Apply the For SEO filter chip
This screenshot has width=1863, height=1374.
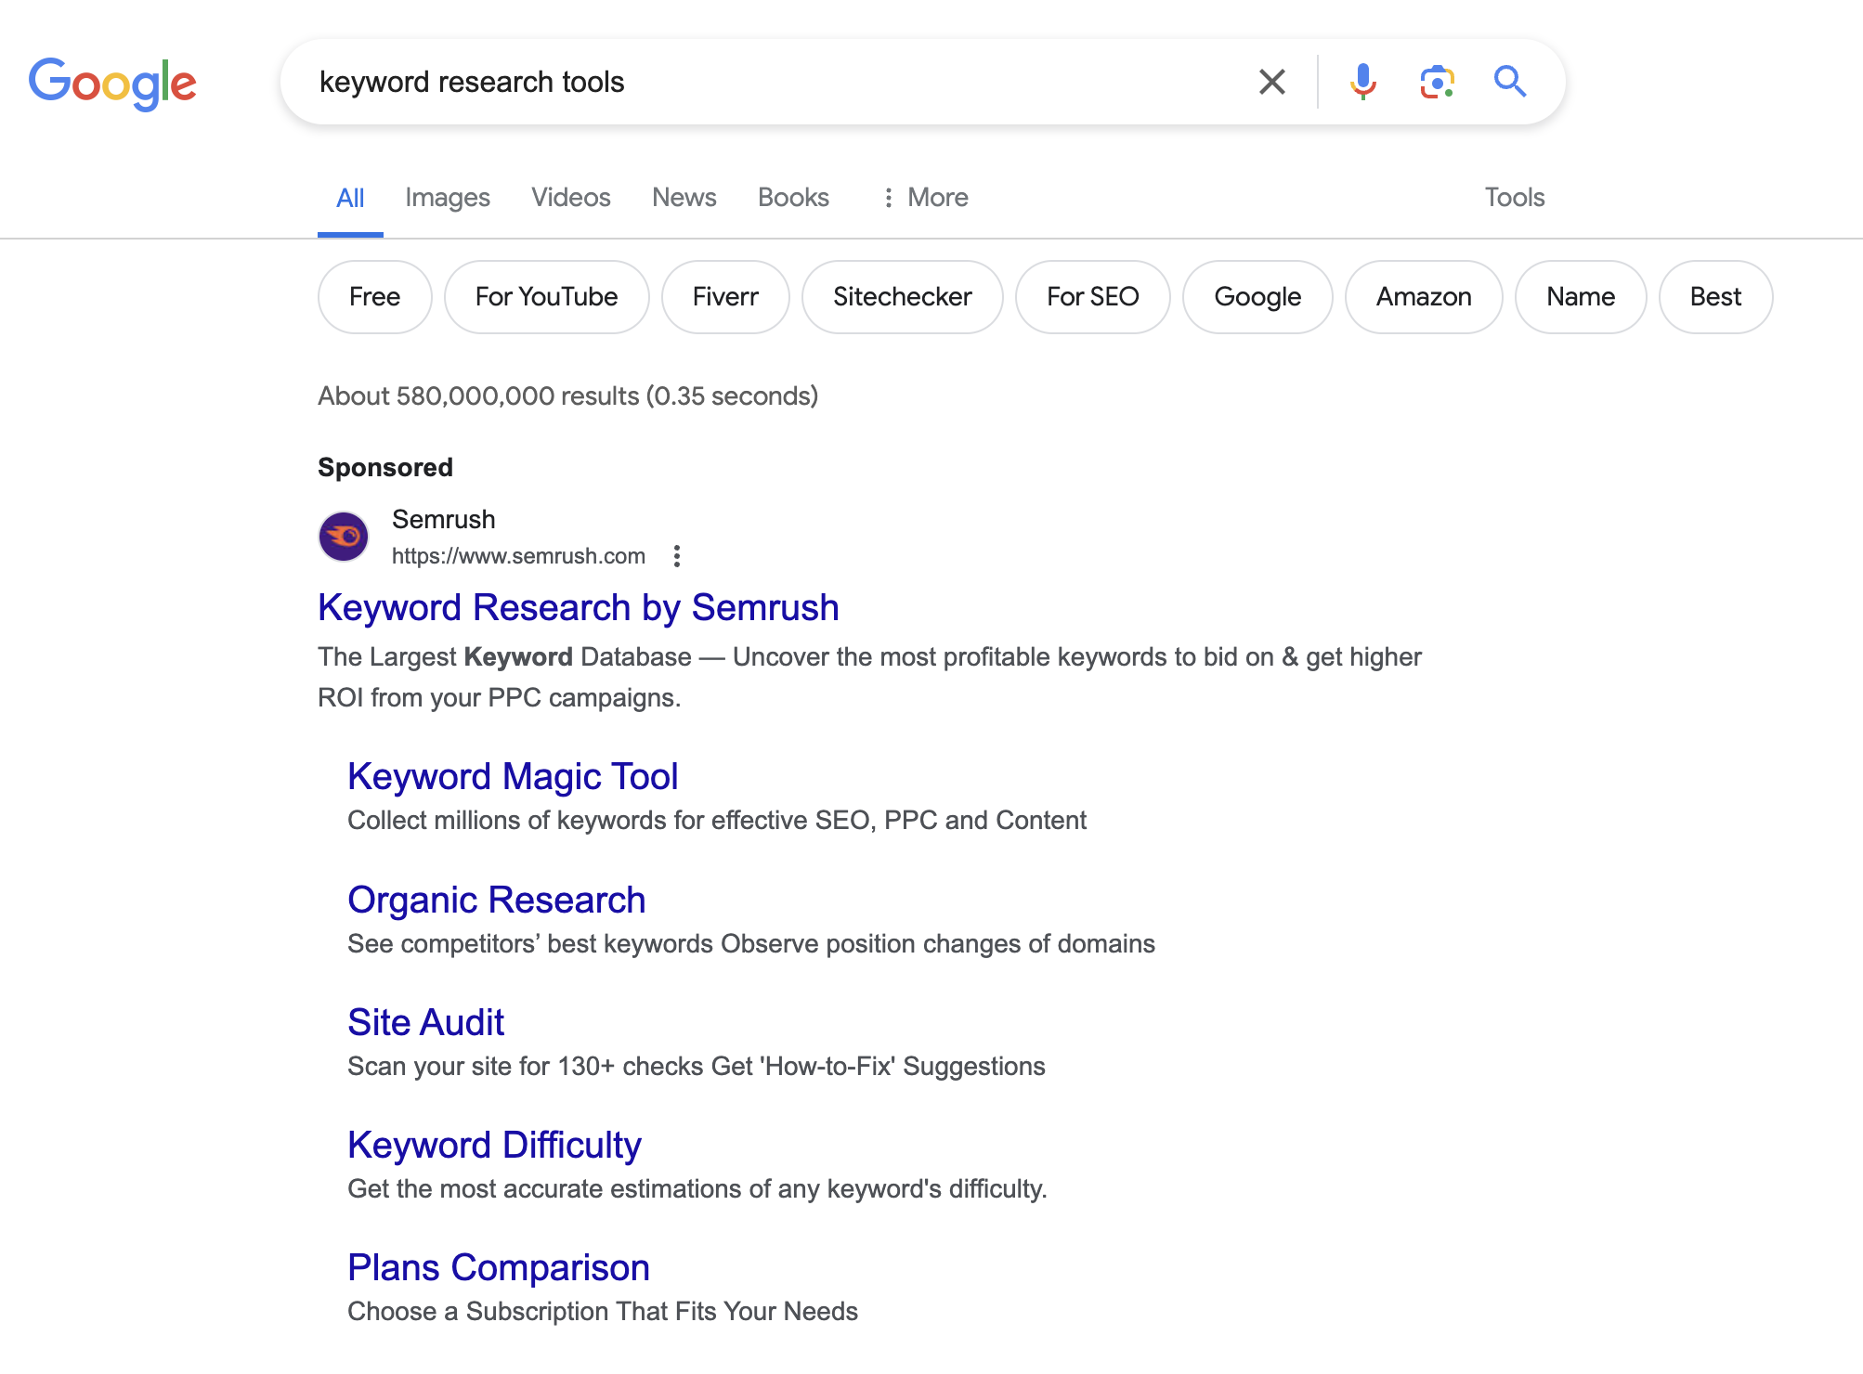[x=1093, y=297]
